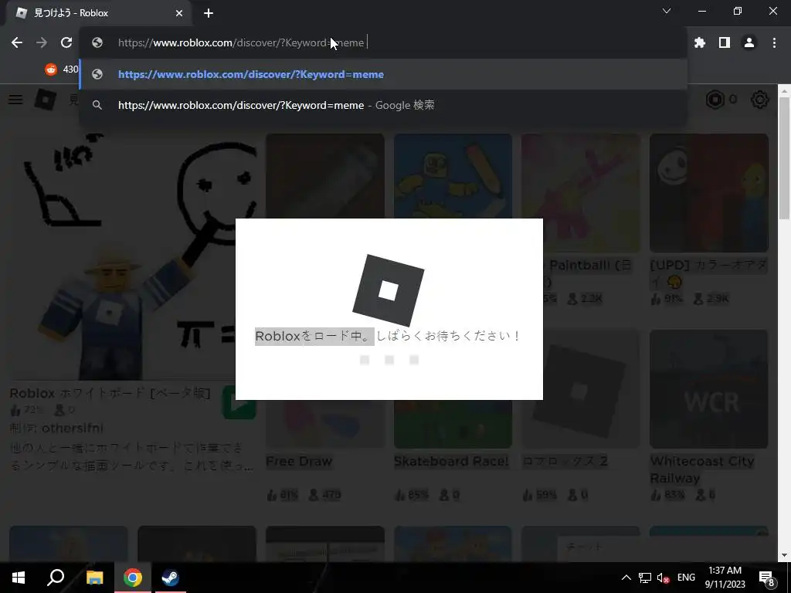Open the Robux balance icon
This screenshot has width=791, height=593.
click(x=715, y=100)
